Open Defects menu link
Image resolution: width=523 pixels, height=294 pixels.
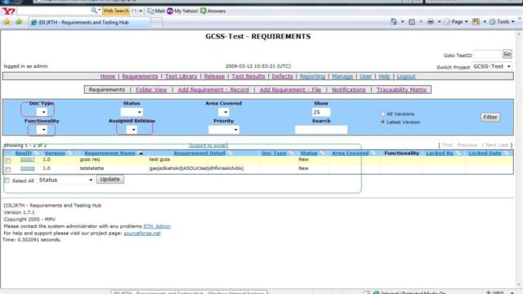click(282, 76)
